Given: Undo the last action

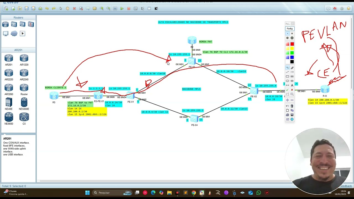Looking at the screenshot, I should [x=47, y=9].
